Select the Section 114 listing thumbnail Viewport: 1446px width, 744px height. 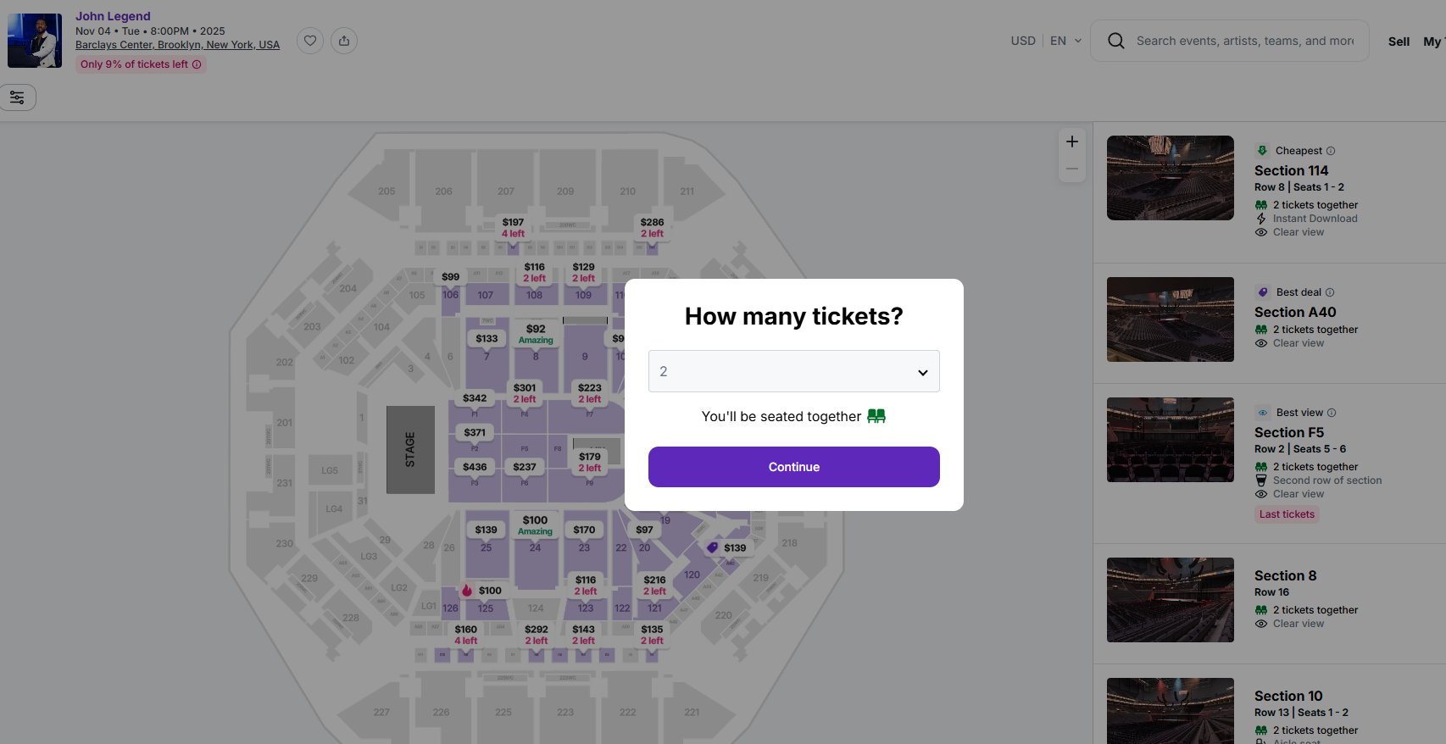click(1170, 178)
